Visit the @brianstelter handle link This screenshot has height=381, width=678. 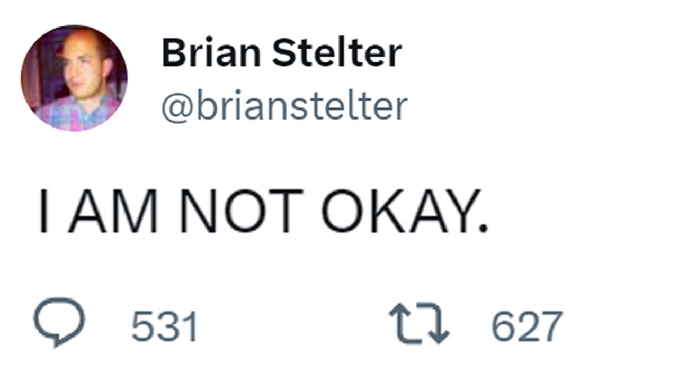(x=284, y=106)
